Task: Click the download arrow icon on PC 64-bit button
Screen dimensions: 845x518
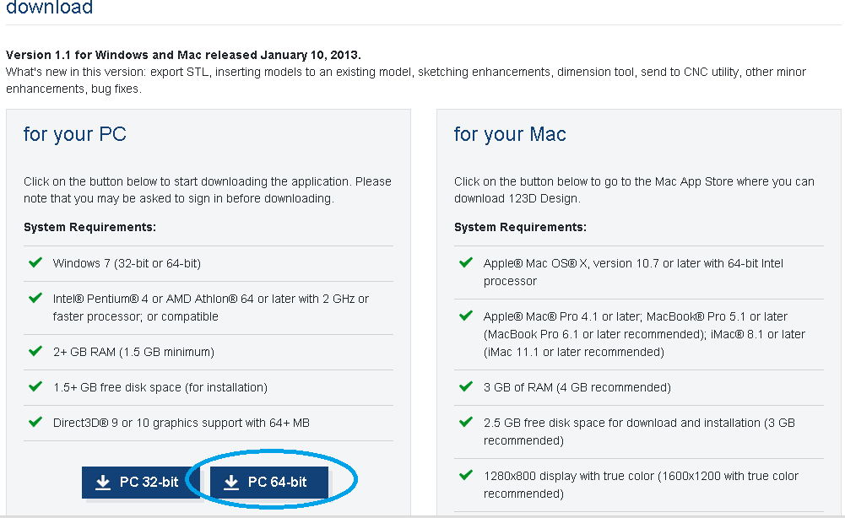Action: tap(231, 483)
